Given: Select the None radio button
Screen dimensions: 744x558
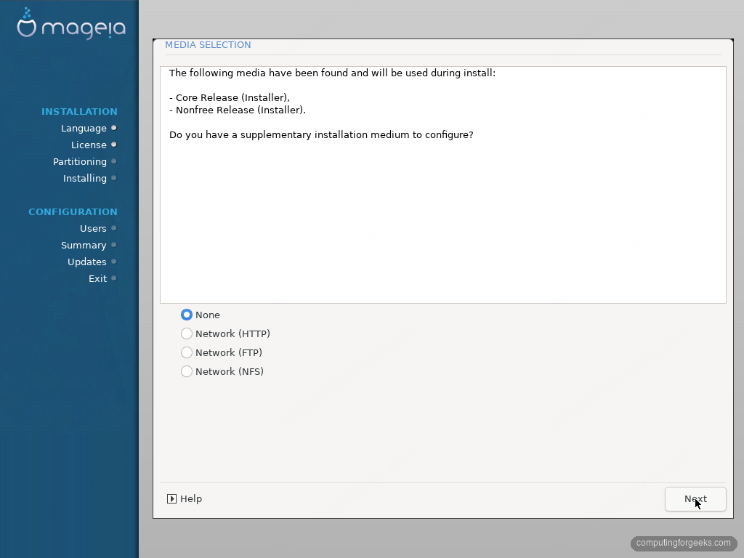Looking at the screenshot, I should click(187, 315).
